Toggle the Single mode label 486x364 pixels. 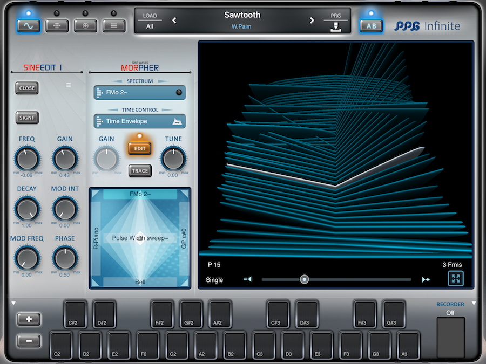pos(214,280)
